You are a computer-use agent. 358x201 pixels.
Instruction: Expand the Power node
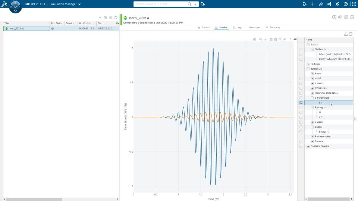pyautogui.click(x=312, y=74)
